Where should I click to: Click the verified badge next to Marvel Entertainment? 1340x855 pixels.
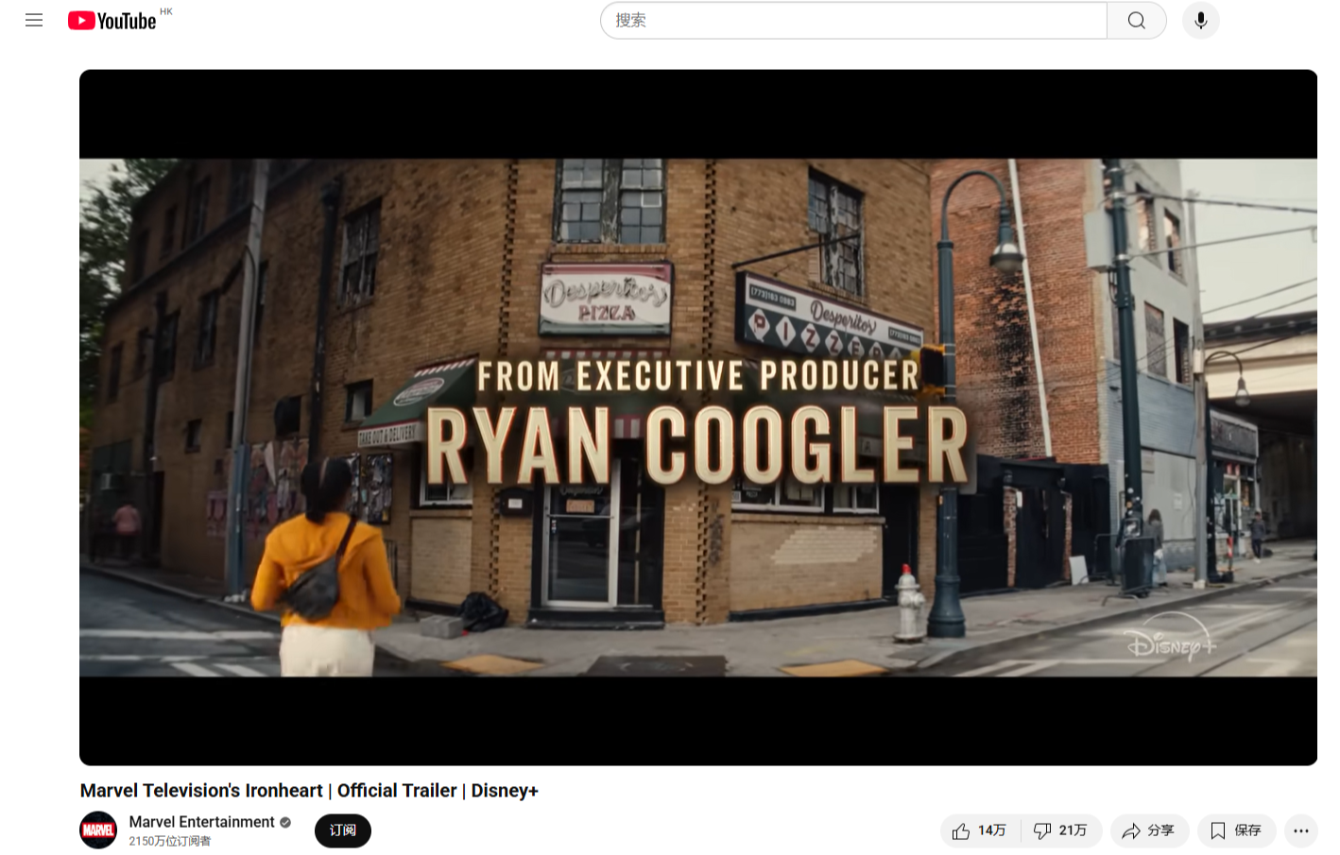point(285,822)
